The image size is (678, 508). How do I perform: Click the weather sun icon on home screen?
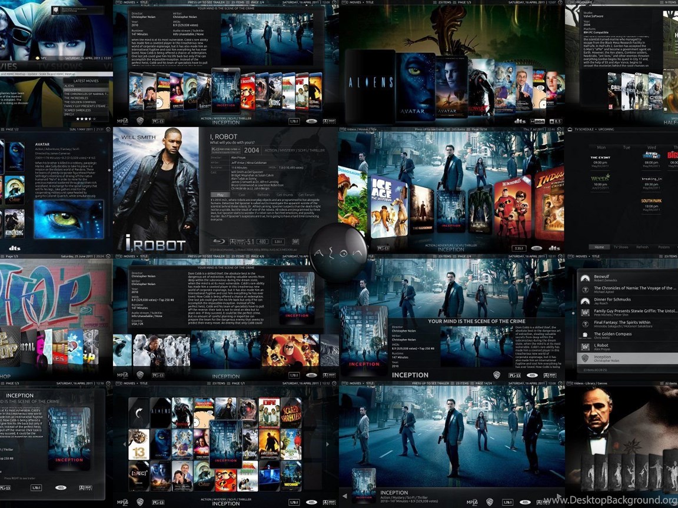coord(38,58)
